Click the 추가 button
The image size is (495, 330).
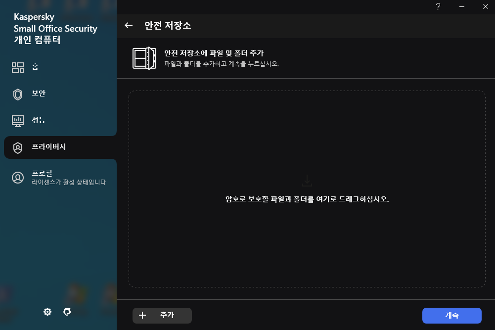(162, 316)
